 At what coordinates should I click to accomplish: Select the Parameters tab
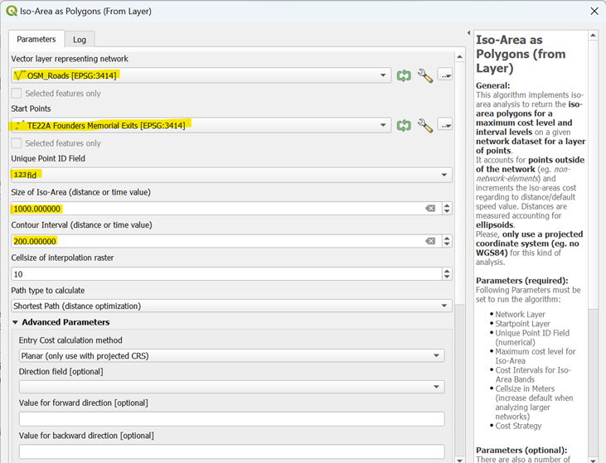36,39
